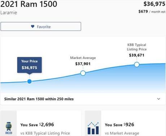Click vs KBB Typical Listing Price caption
Screen dimensions: 166x136
click(x=45, y=133)
